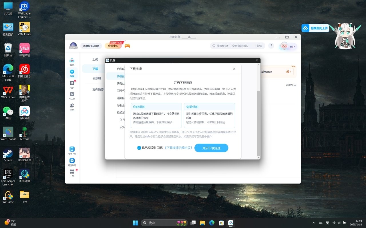
Task: Show hidden system tray icons chevron
Action: click(314, 223)
